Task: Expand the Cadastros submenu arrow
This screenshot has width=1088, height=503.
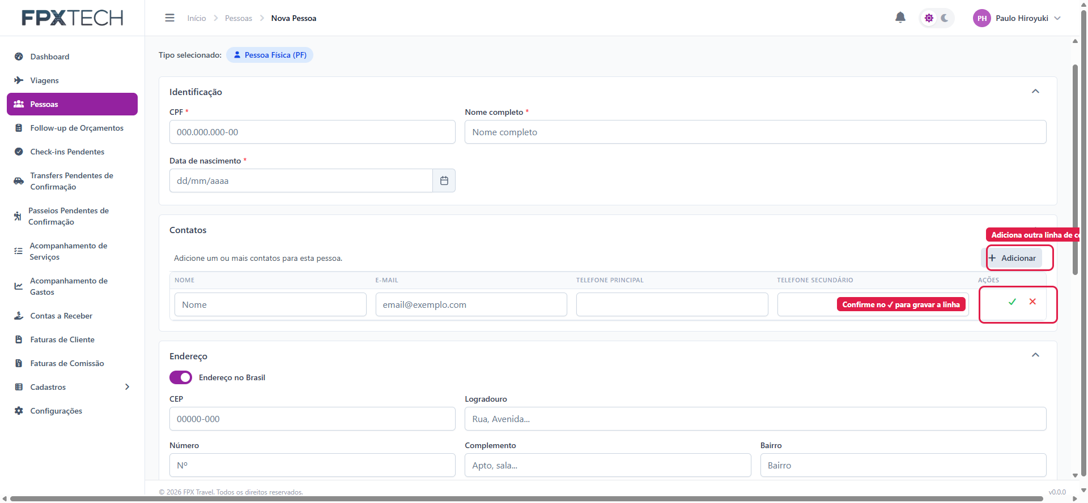Action: coord(127,387)
